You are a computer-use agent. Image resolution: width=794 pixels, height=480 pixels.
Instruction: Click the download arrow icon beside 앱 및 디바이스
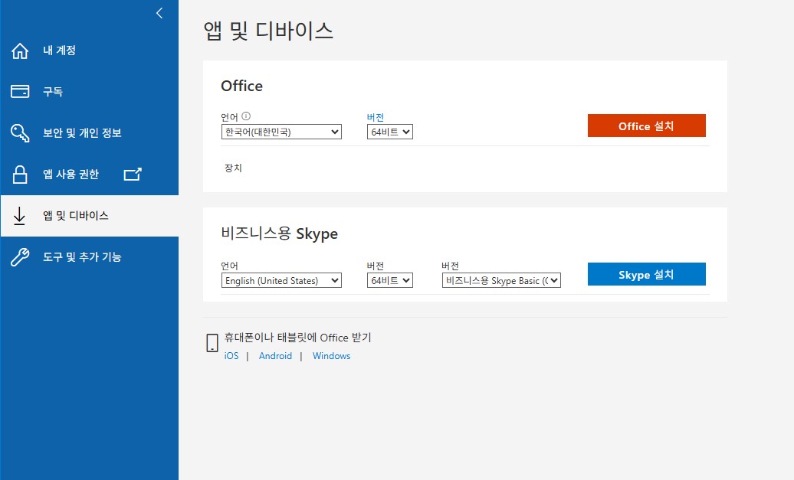pos(19,216)
